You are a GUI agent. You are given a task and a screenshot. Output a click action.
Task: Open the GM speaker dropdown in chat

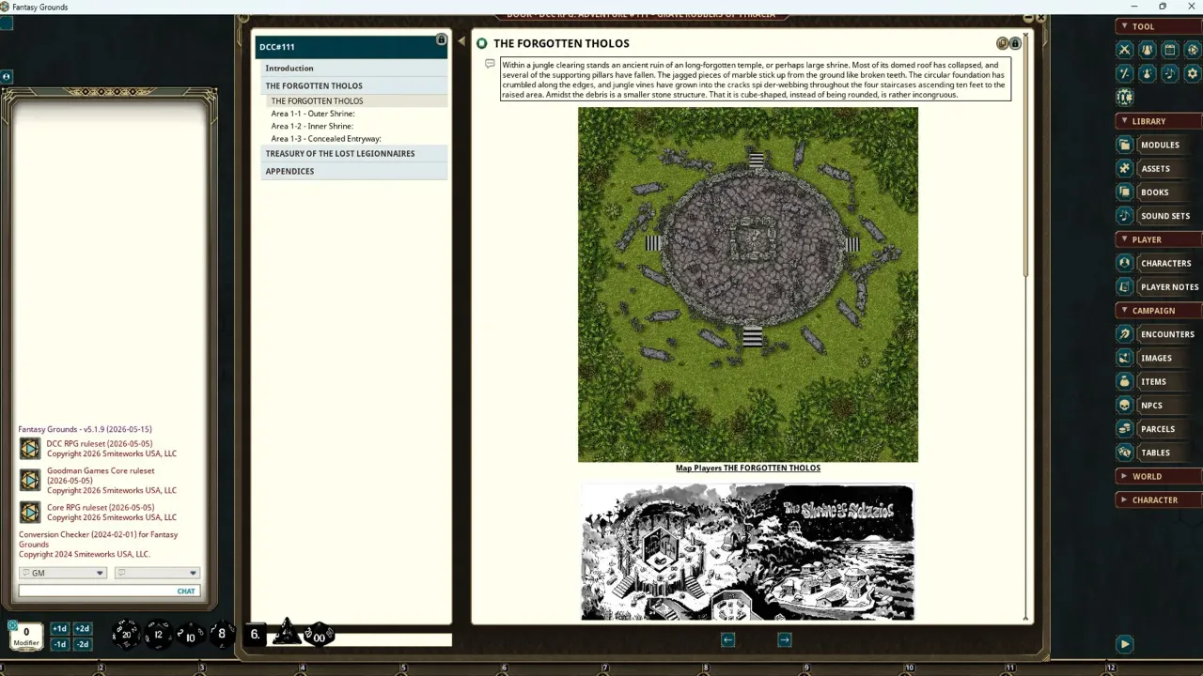(63, 573)
